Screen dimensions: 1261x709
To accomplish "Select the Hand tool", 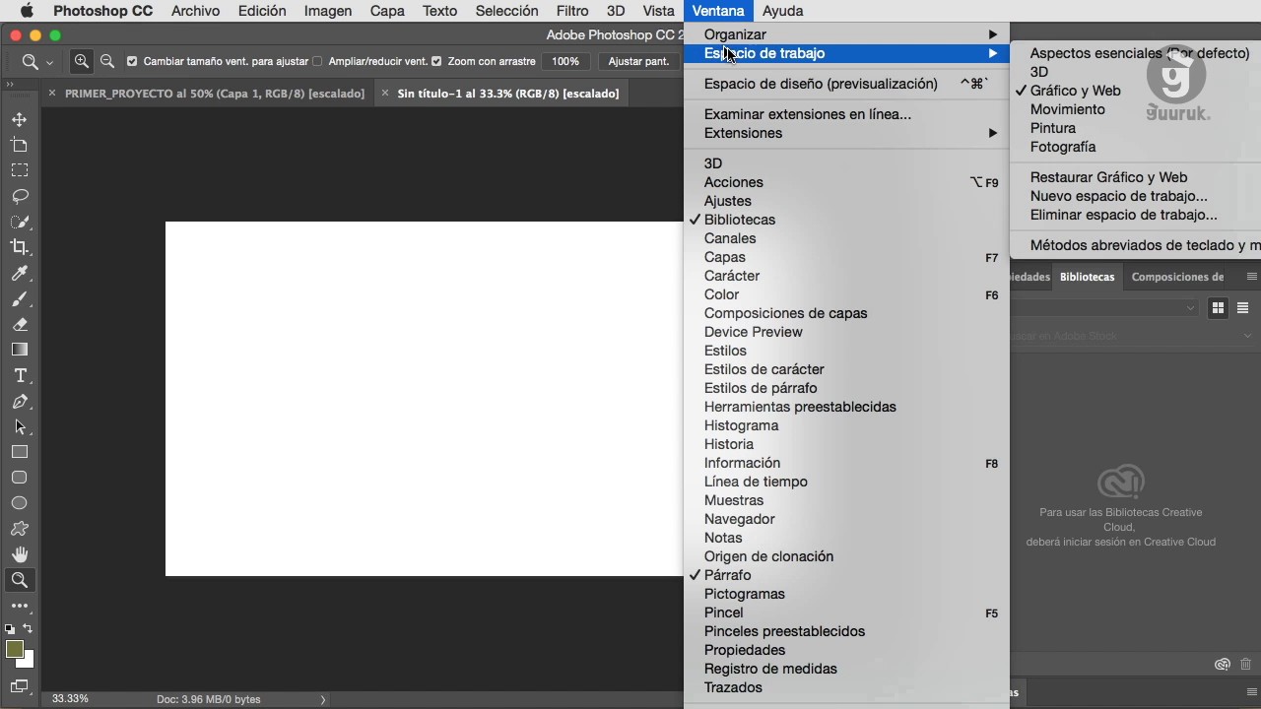I will coord(20,554).
